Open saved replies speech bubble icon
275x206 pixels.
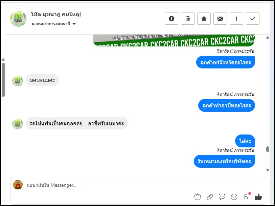click(x=222, y=197)
